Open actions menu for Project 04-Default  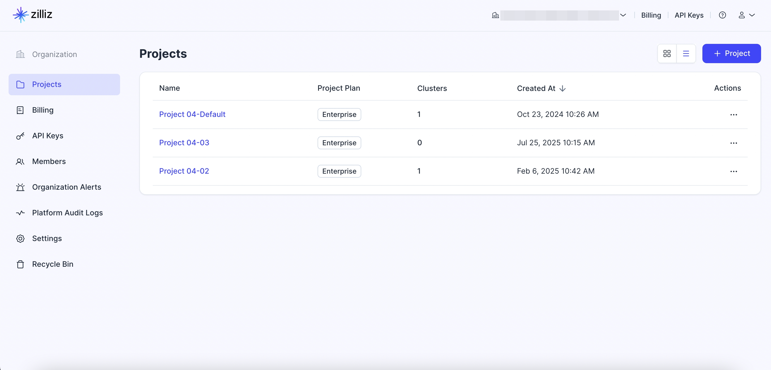tap(733, 115)
